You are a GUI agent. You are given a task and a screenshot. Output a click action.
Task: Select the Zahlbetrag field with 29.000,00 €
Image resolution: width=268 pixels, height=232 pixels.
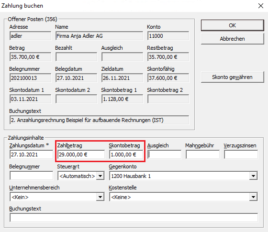coord(81,155)
